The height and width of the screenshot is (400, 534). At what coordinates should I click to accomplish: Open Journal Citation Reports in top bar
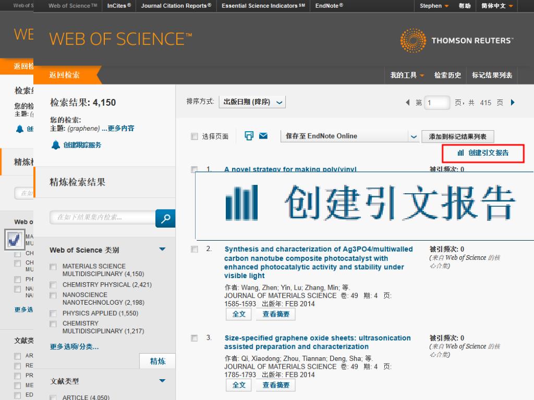pyautogui.click(x=176, y=6)
